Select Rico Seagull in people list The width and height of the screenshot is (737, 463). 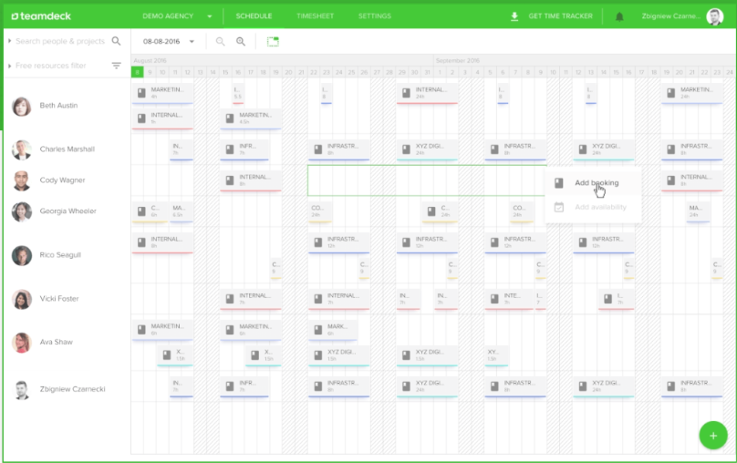(60, 255)
